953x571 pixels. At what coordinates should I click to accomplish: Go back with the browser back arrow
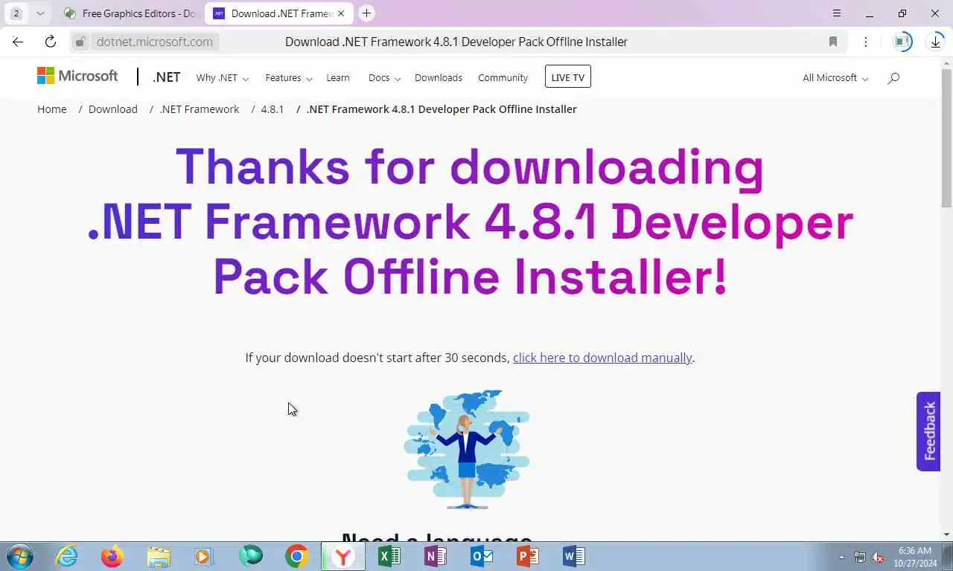point(18,42)
